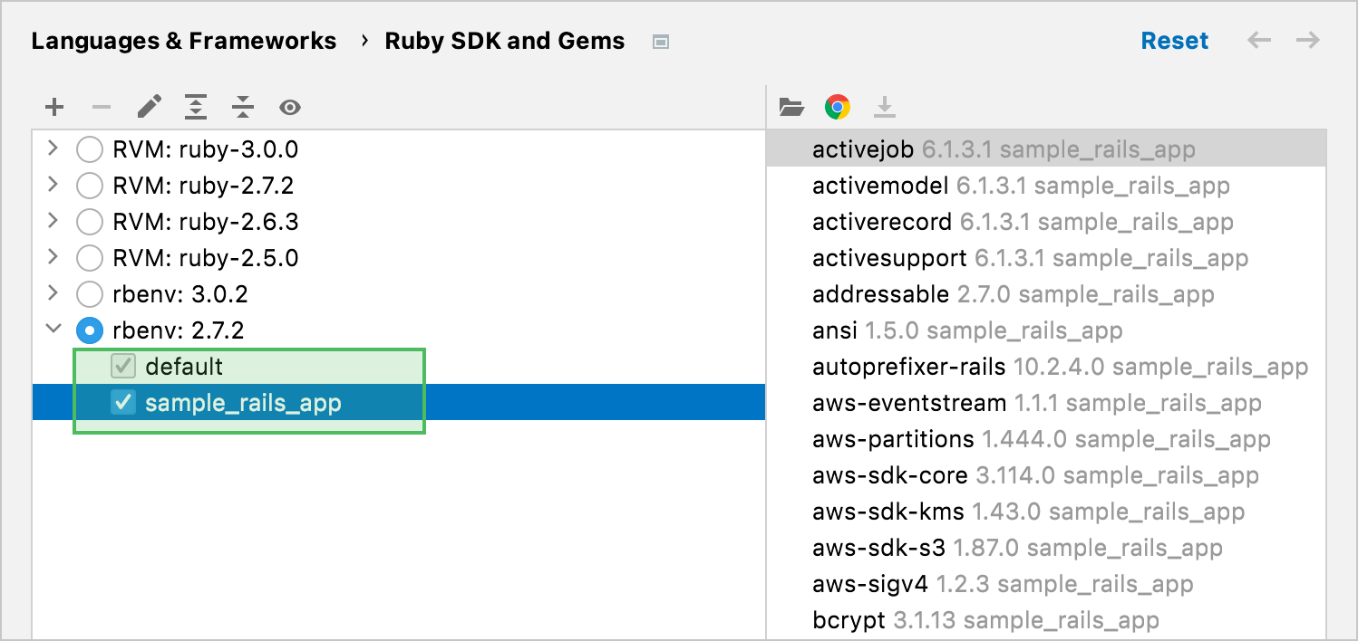Open the activejob gem directory via folder icon
The height and width of the screenshot is (641, 1358).
pos(791,106)
